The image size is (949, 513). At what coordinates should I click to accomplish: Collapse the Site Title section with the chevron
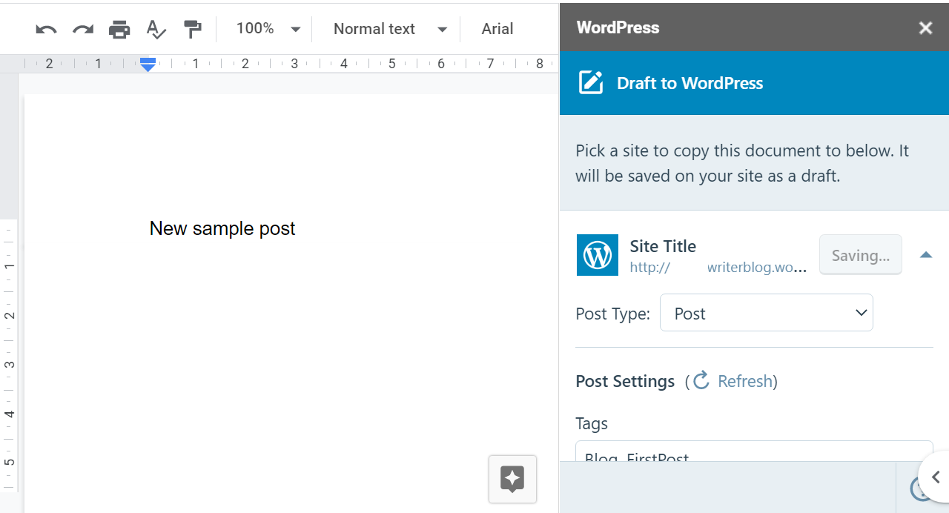point(926,254)
